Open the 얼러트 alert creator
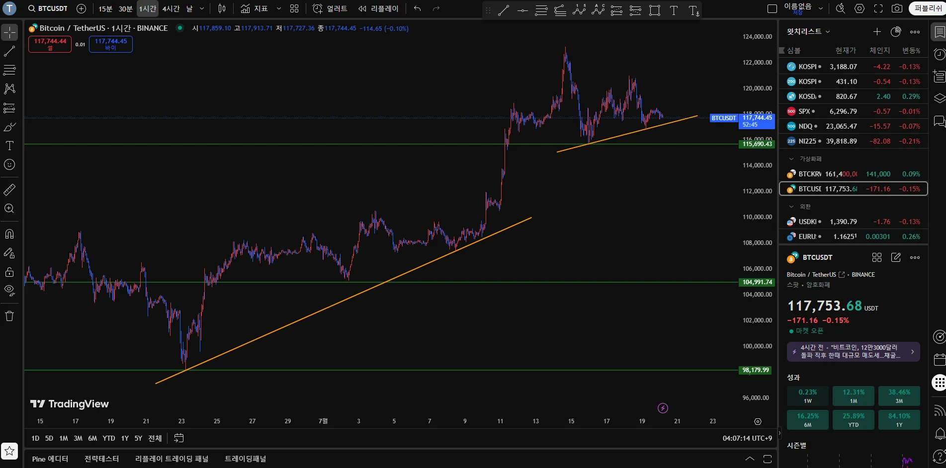This screenshot has height=468, width=946. (330, 8)
